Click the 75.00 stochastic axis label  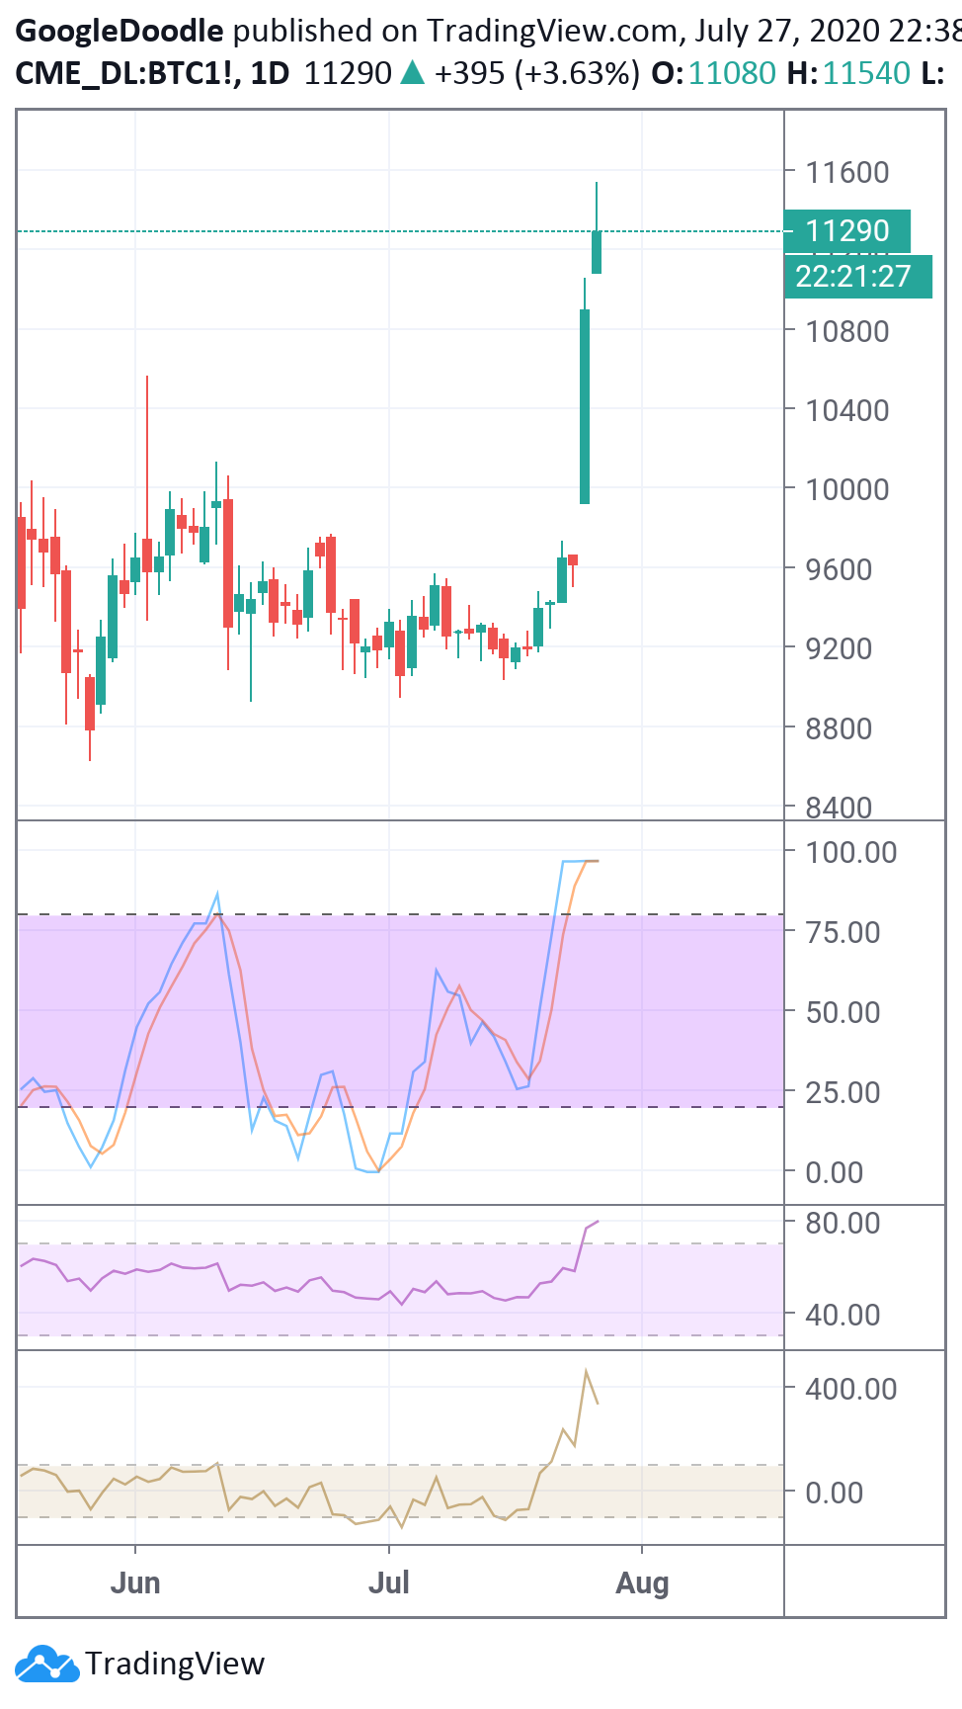tap(842, 932)
